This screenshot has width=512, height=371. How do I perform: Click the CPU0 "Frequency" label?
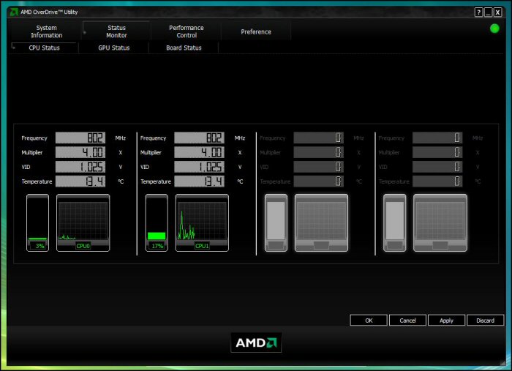pos(34,138)
